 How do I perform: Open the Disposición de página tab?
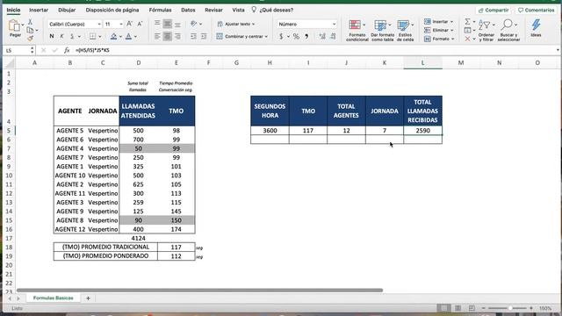112,10
